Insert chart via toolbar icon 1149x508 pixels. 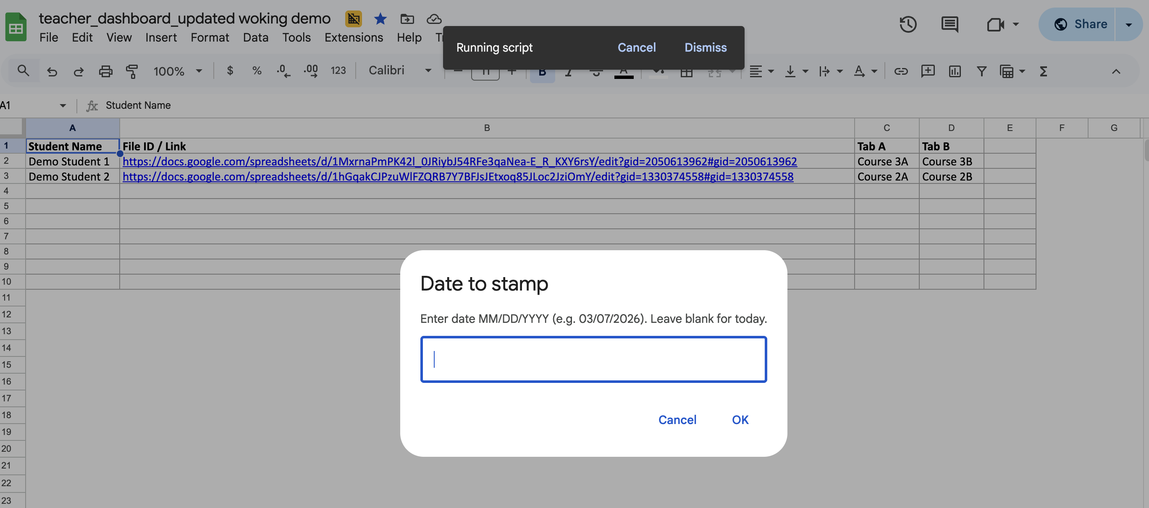(x=955, y=71)
